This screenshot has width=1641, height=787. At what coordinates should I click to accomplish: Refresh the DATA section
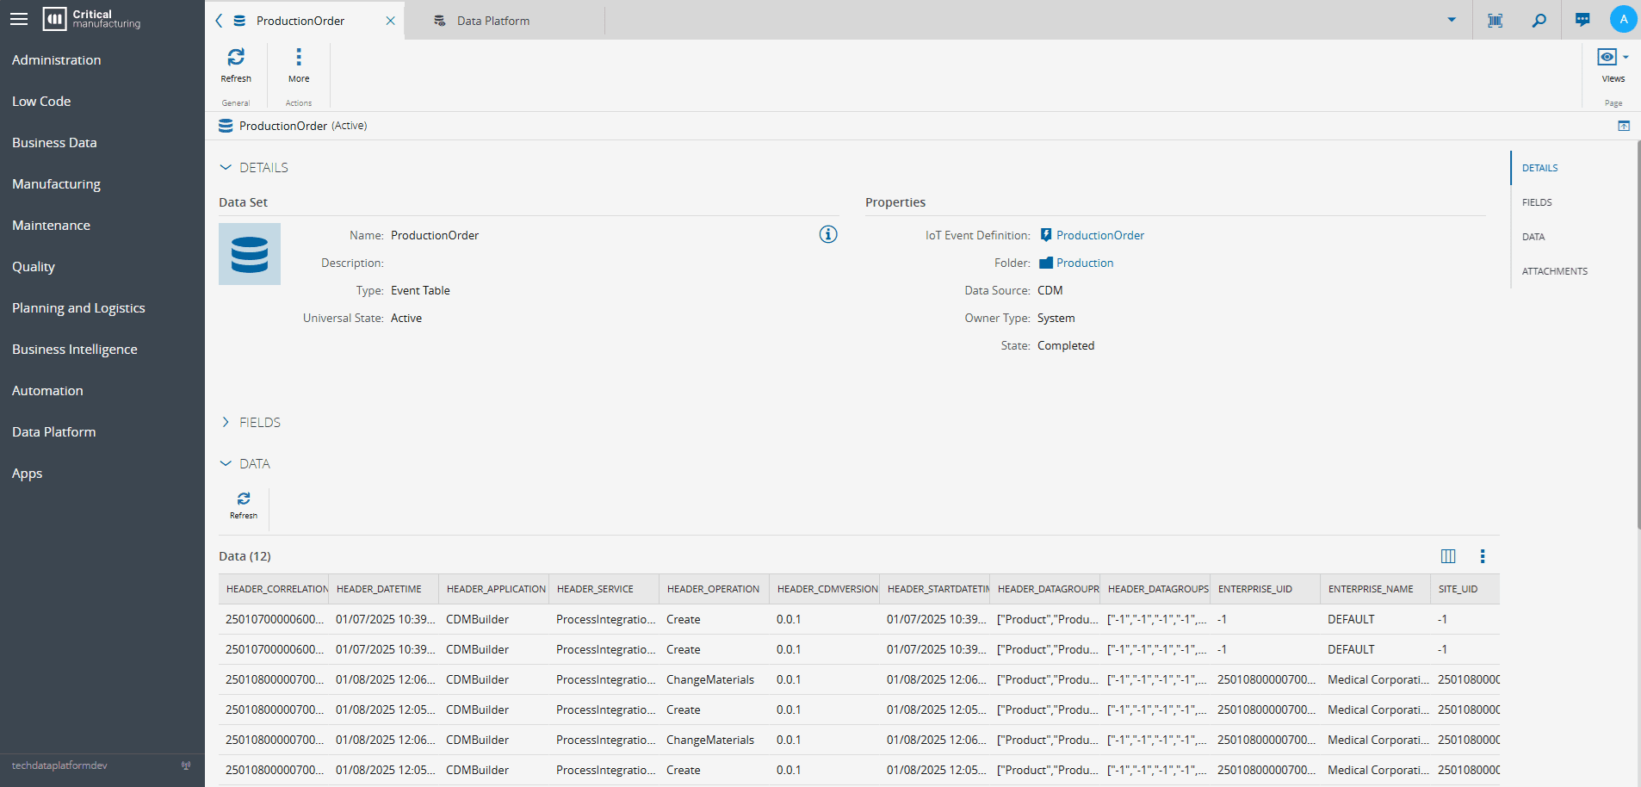pyautogui.click(x=244, y=500)
